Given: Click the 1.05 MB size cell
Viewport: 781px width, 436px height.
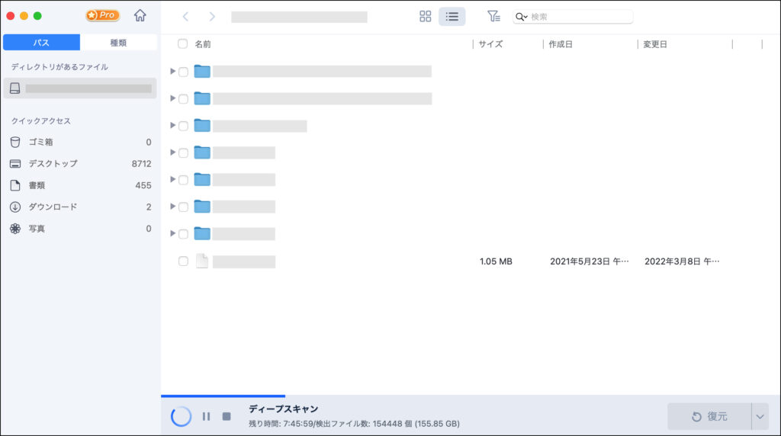Looking at the screenshot, I should [496, 261].
